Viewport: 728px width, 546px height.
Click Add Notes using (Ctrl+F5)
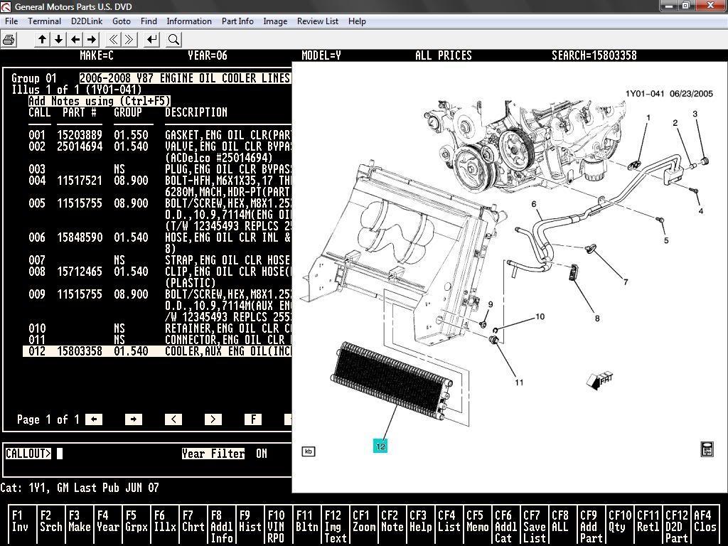(100, 101)
